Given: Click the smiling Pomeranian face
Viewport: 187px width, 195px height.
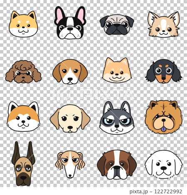Looking at the screenshot, I should pos(117,70).
